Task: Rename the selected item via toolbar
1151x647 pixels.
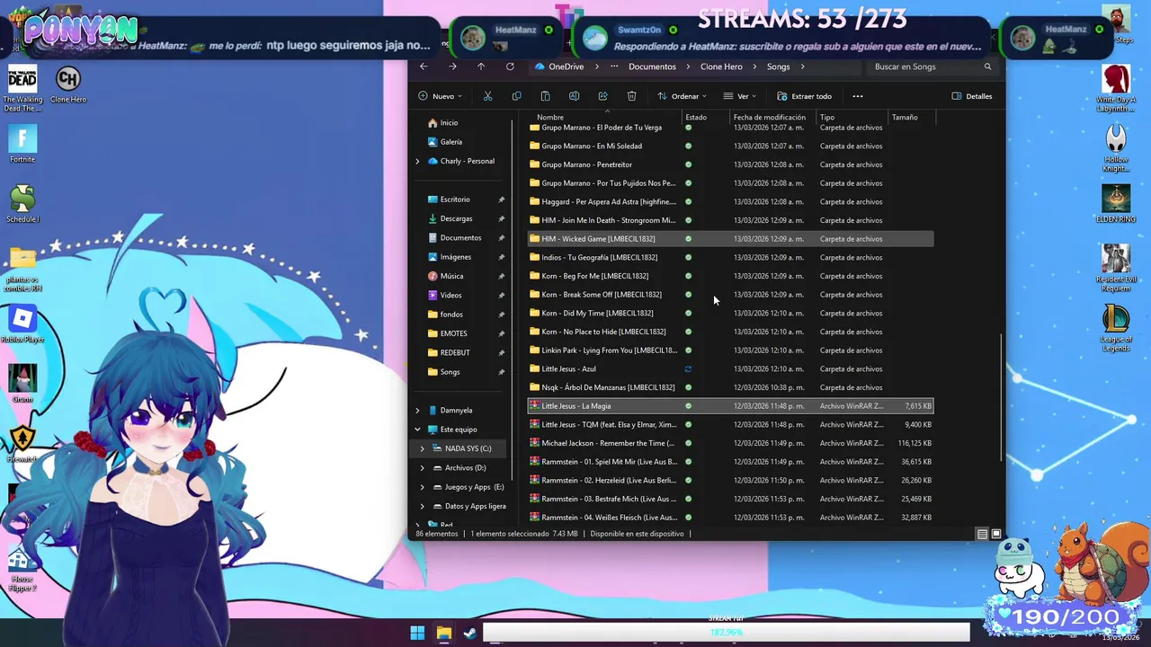Action: [574, 96]
